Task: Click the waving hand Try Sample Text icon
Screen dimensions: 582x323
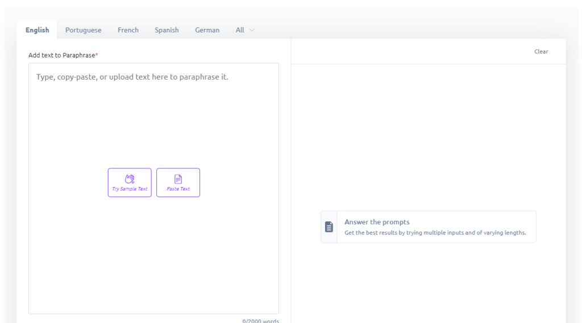Action: [130, 179]
